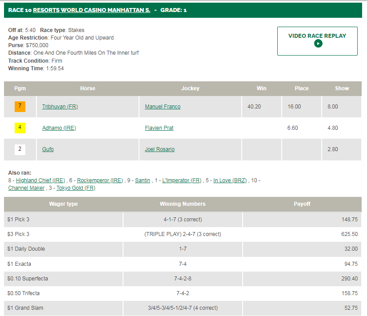
Task: Click the Horse column header
Action: pyautogui.click(x=88, y=88)
